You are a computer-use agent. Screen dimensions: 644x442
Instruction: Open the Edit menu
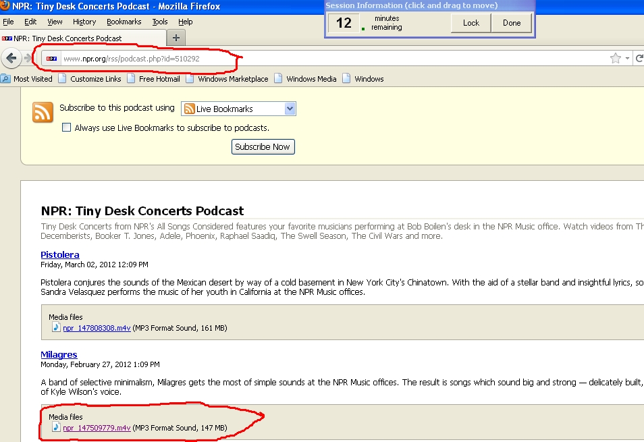pos(30,22)
